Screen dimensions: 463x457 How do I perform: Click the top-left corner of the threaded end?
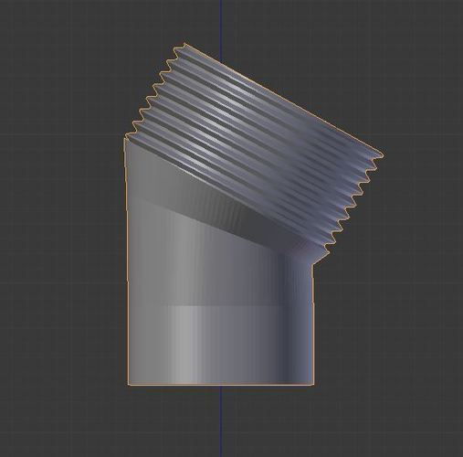click(184, 45)
